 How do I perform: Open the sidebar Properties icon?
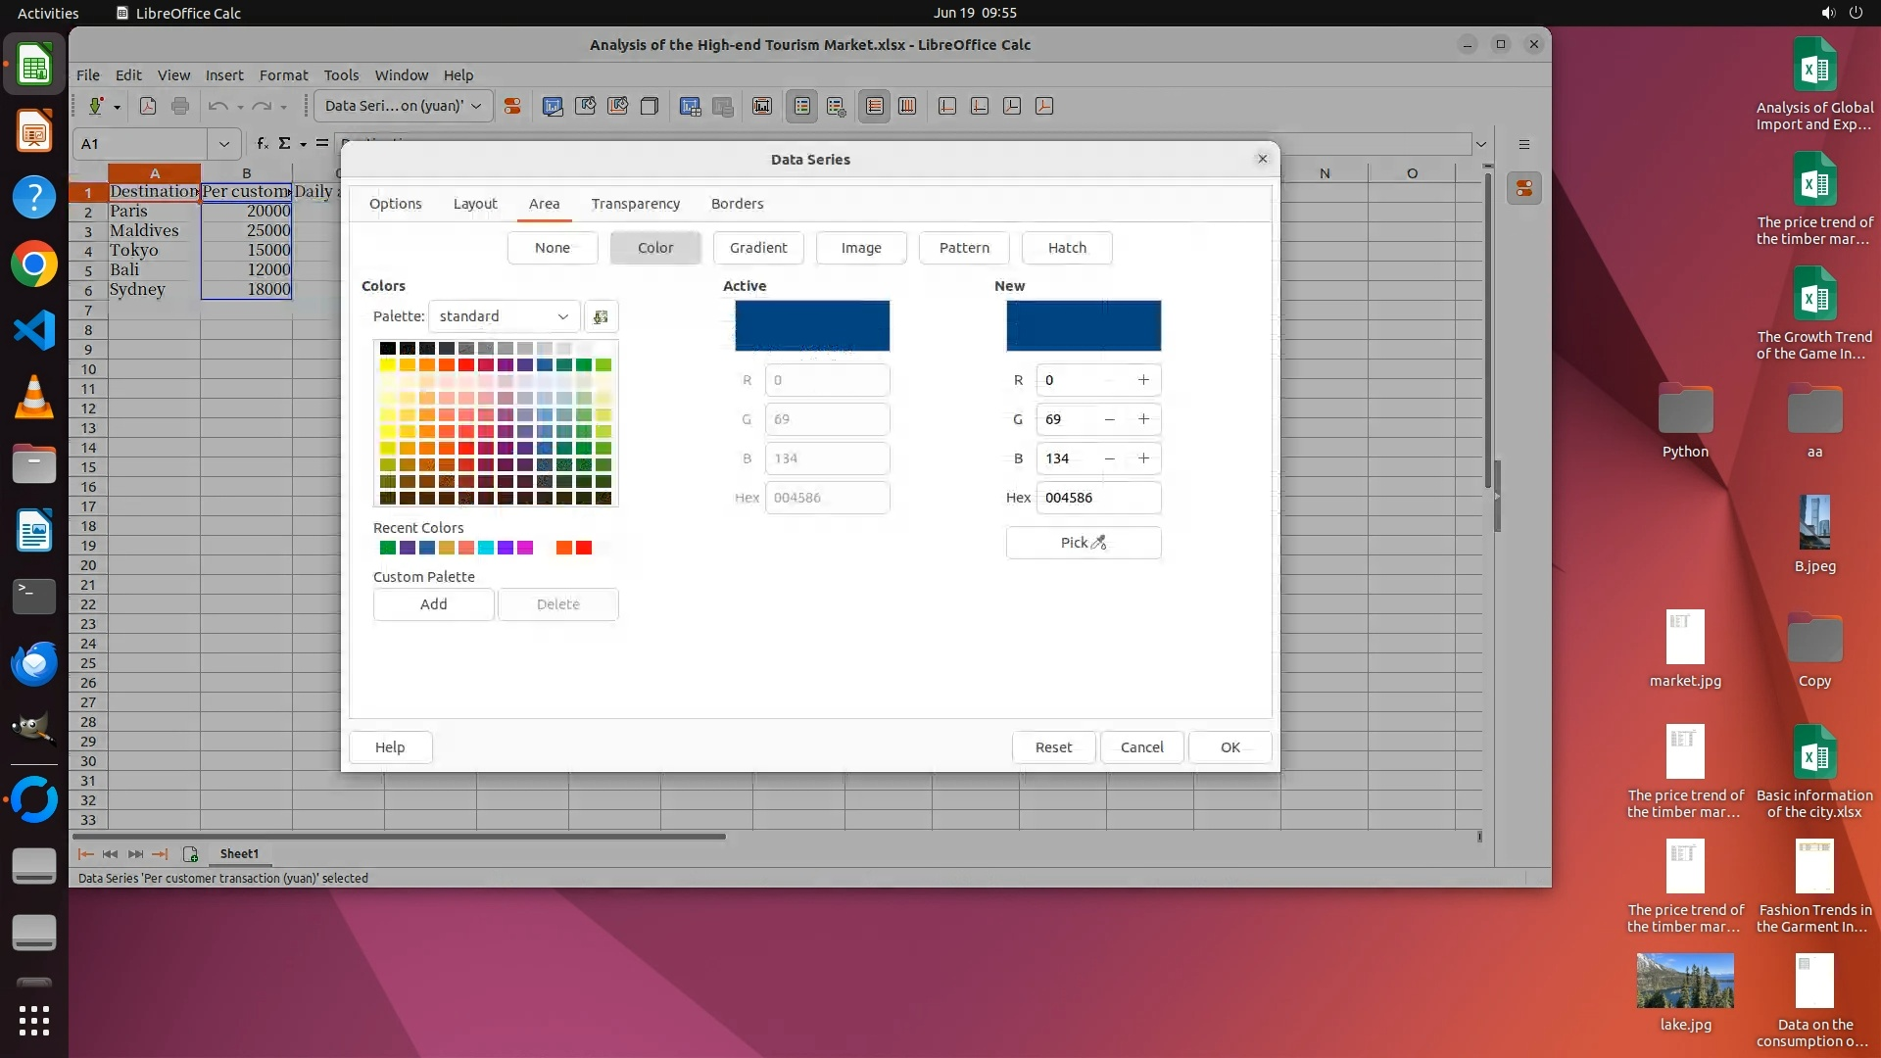pos(1524,189)
